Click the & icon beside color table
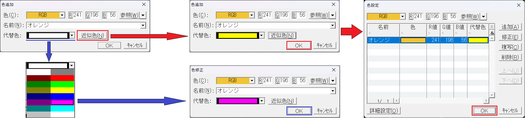The height and width of the screenshot is (118, 525). [x=492, y=33]
